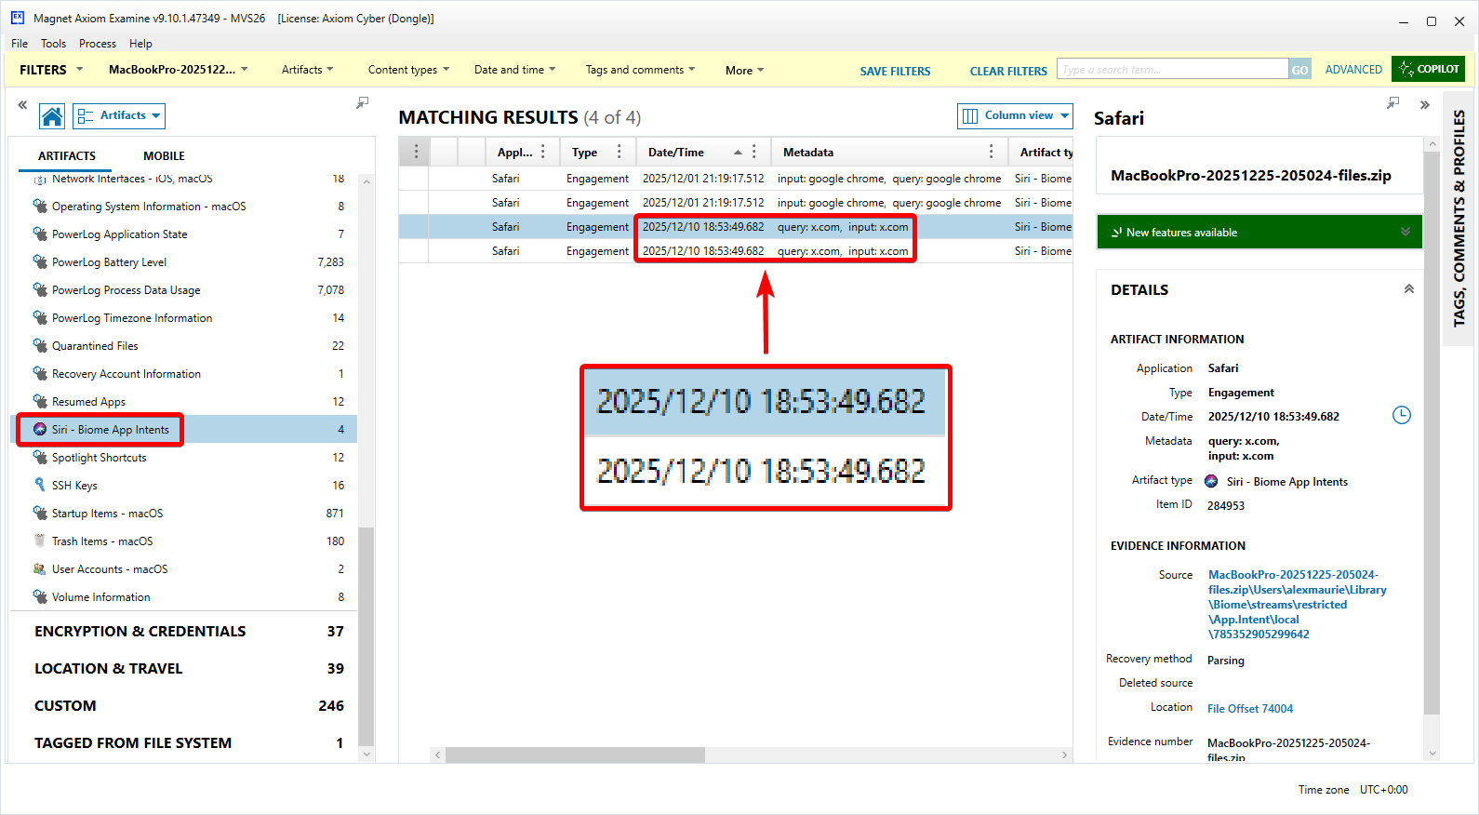1479x815 pixels.
Task: Open the Artifacts filter dropdown
Action: (x=307, y=70)
